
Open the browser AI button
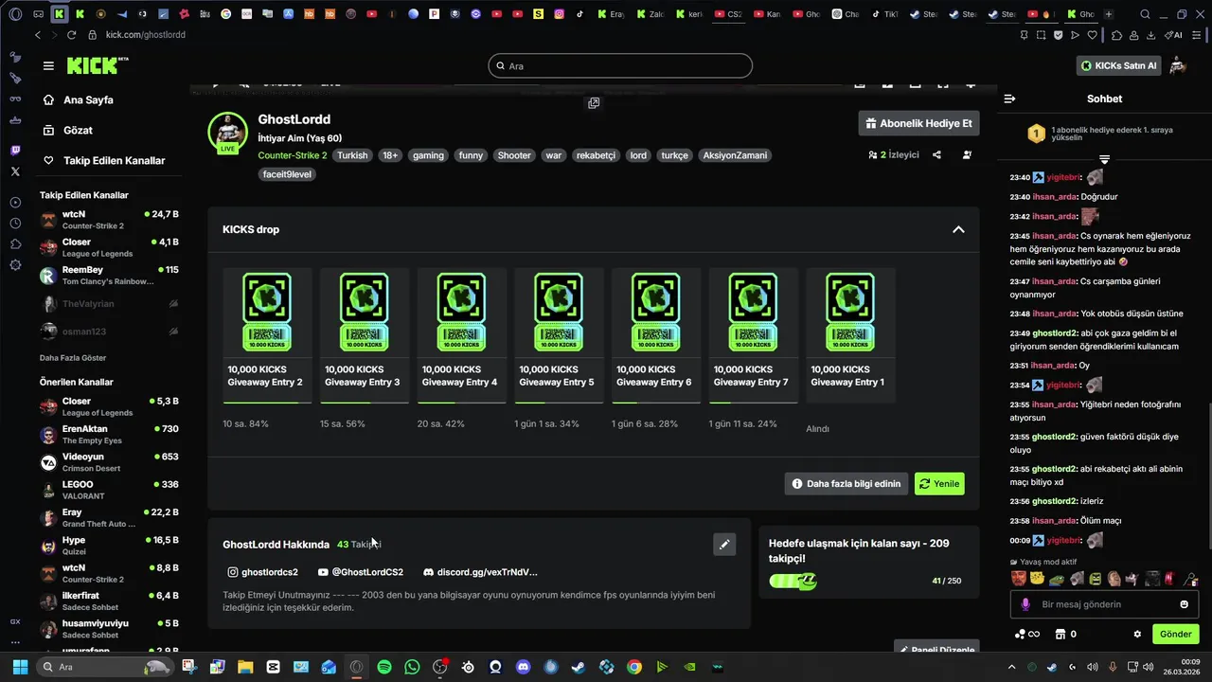click(x=1174, y=35)
